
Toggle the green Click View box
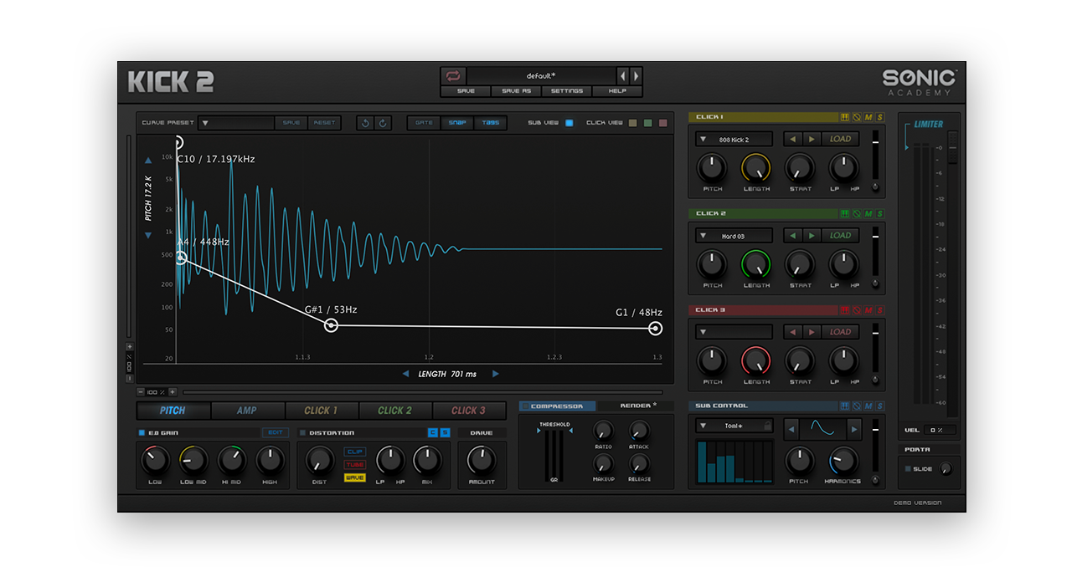click(x=648, y=123)
